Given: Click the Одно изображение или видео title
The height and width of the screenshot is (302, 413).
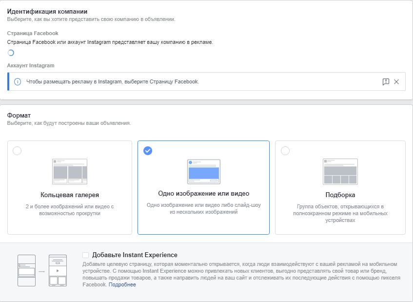Looking at the screenshot, I should 203,194.
